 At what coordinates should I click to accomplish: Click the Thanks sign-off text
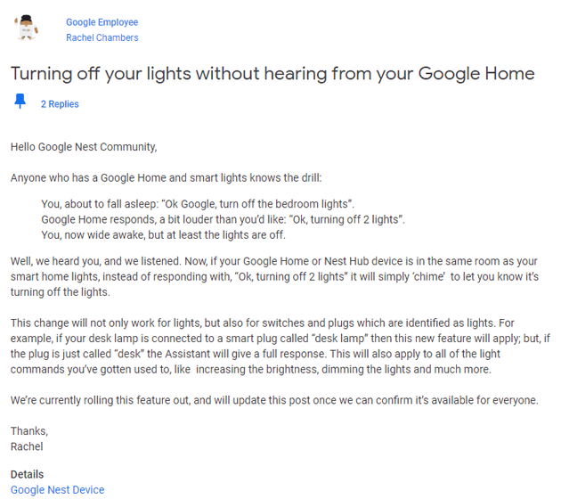[x=29, y=431]
